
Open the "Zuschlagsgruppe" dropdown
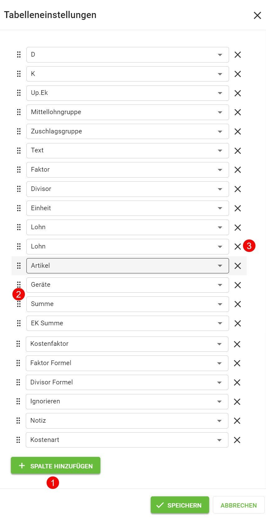[220, 131]
